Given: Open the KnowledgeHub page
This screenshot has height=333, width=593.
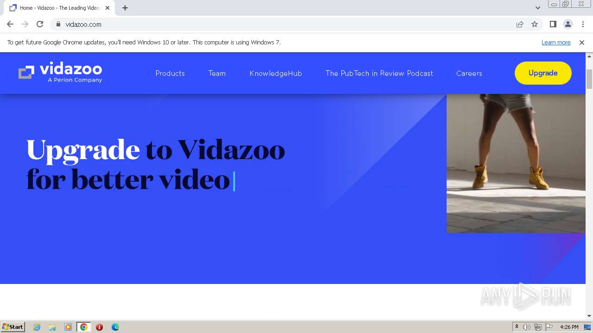Looking at the screenshot, I should click(276, 73).
